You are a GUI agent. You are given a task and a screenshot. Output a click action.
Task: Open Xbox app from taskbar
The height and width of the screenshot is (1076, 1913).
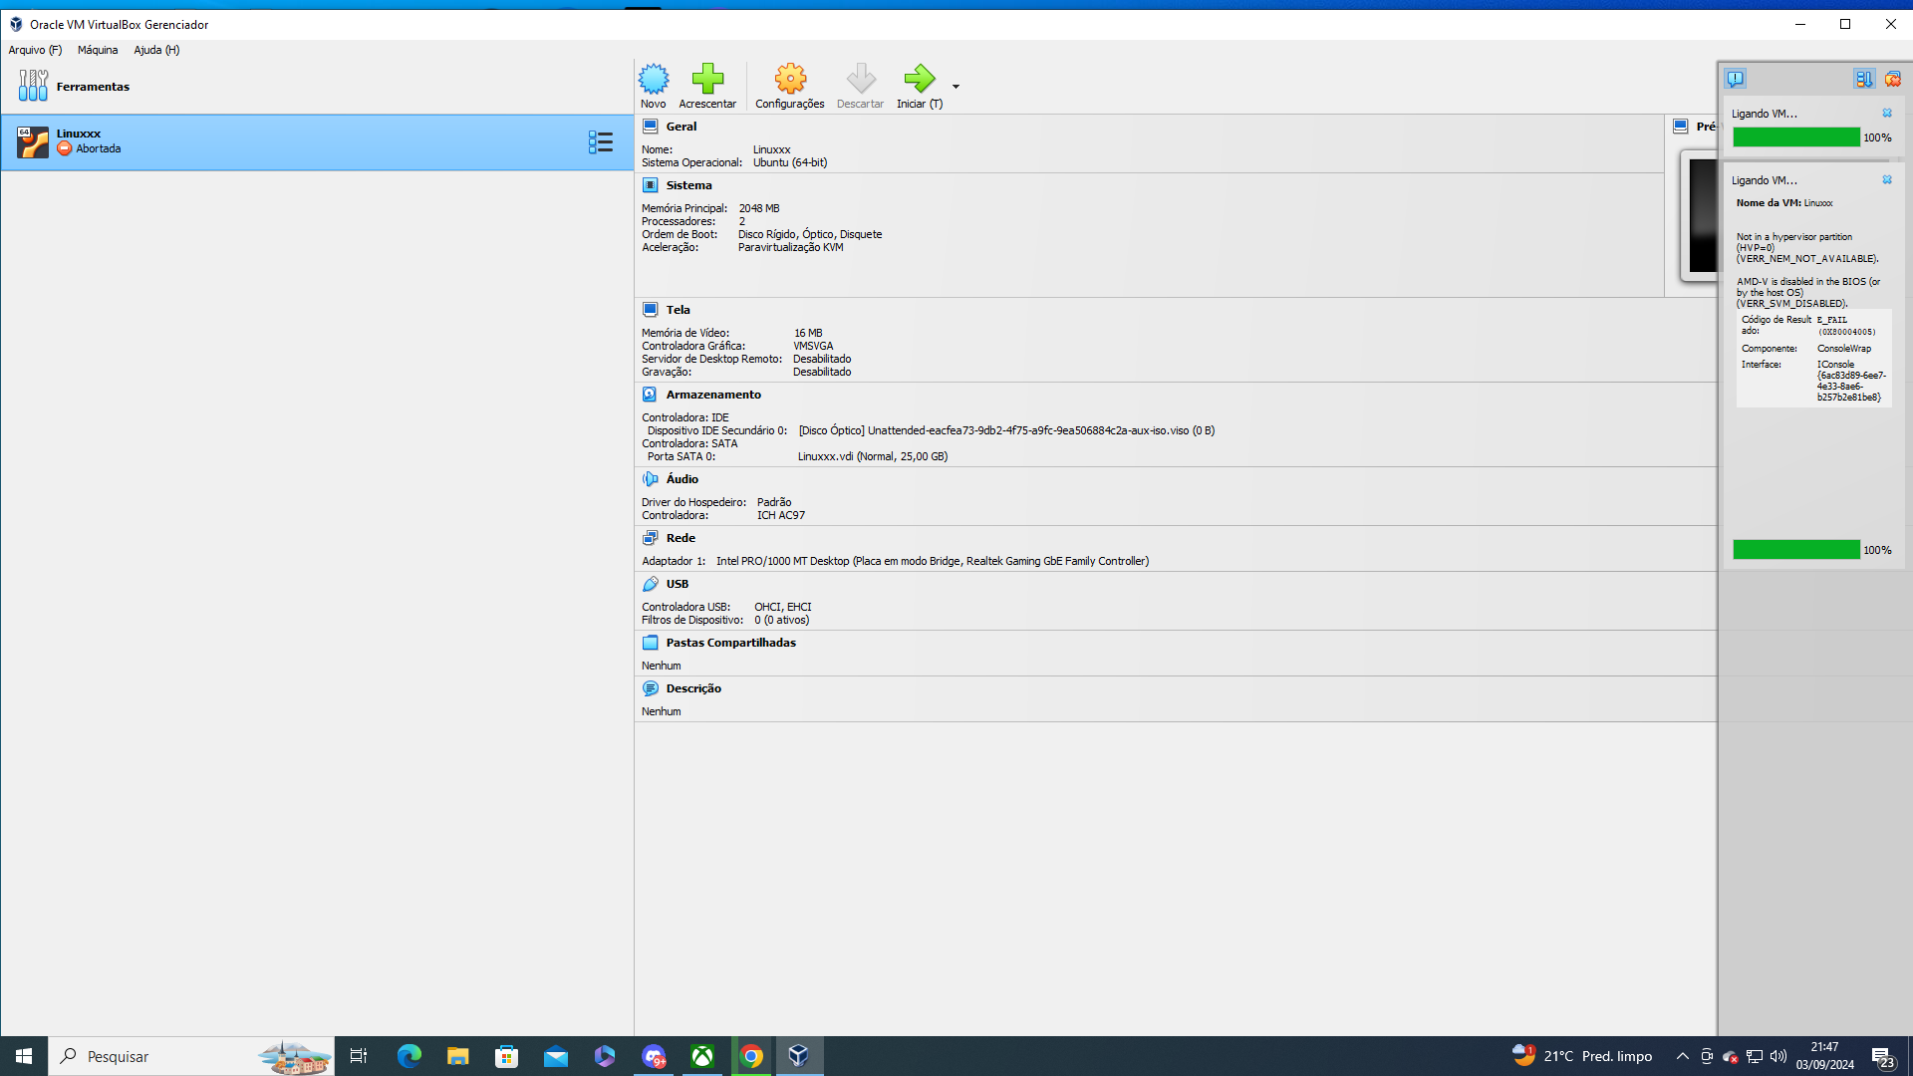point(702,1056)
